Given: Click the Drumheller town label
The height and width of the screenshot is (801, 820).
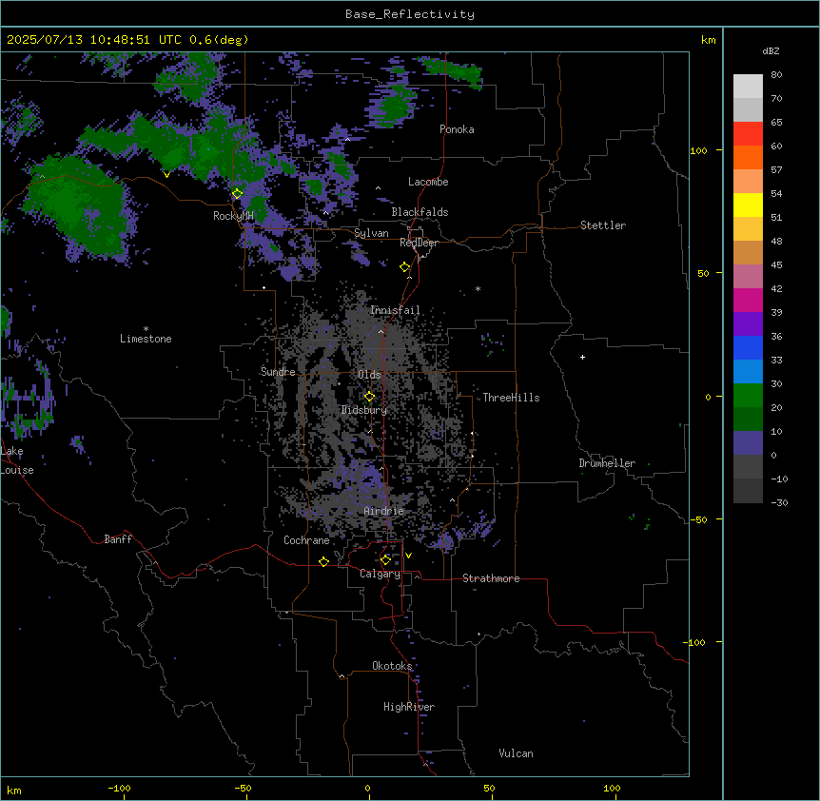Looking at the screenshot, I should [x=607, y=463].
